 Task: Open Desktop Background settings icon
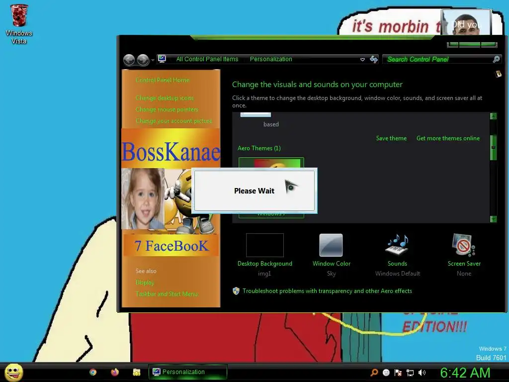pyautogui.click(x=265, y=245)
